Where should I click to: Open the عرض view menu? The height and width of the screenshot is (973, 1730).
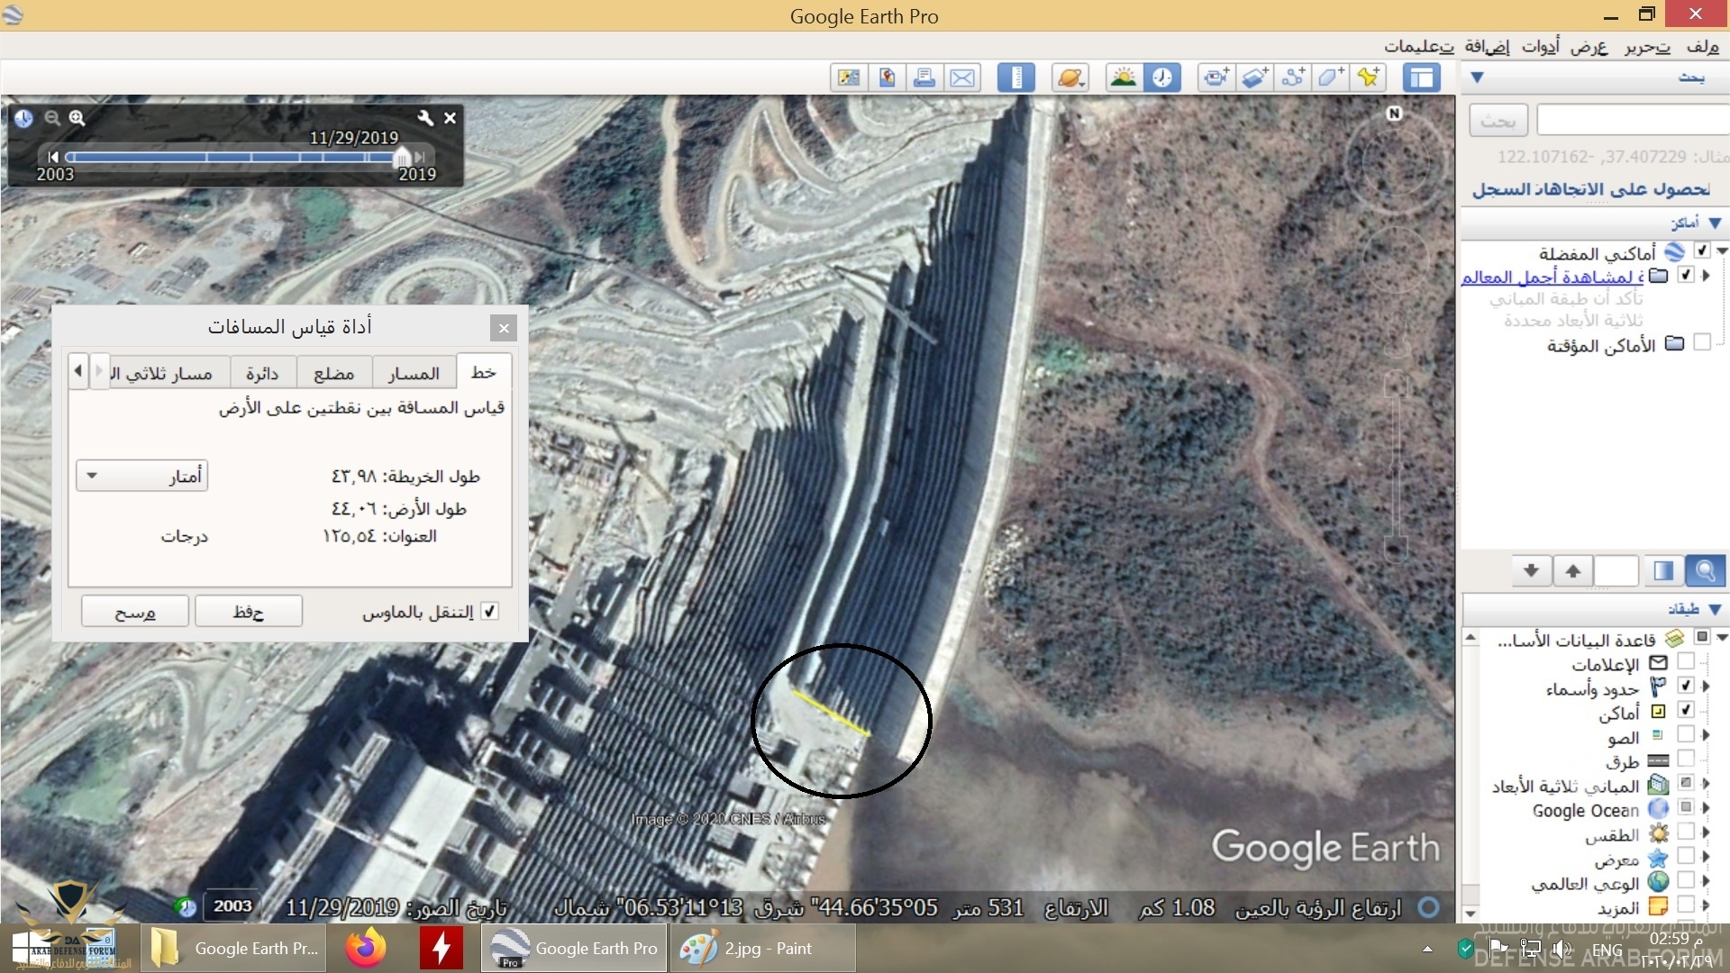click(x=1589, y=46)
